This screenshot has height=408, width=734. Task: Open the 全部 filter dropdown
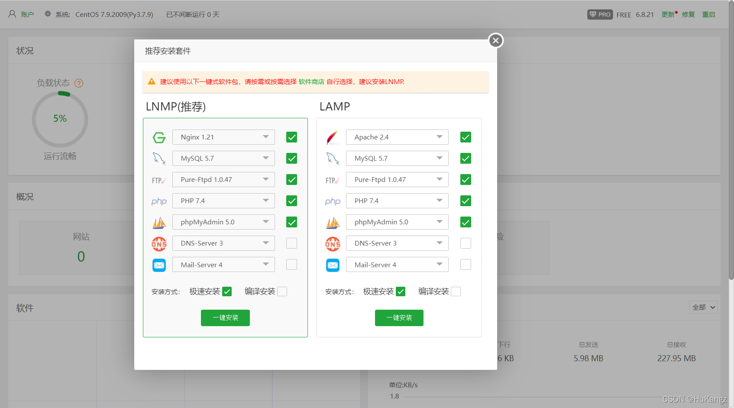click(703, 307)
